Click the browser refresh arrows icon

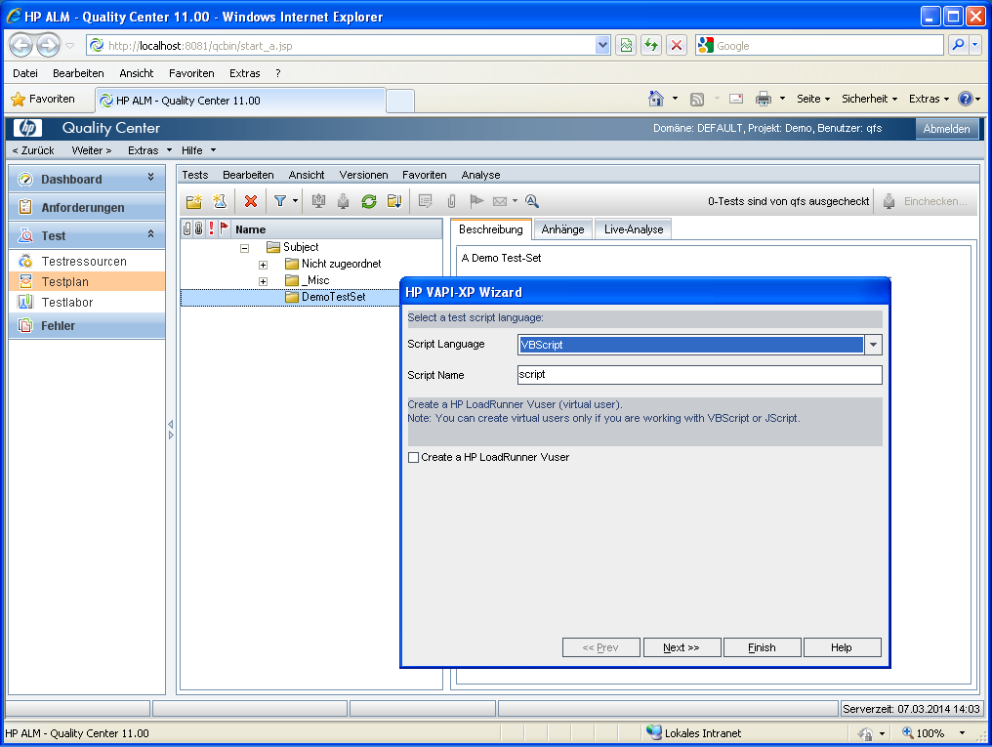(651, 46)
